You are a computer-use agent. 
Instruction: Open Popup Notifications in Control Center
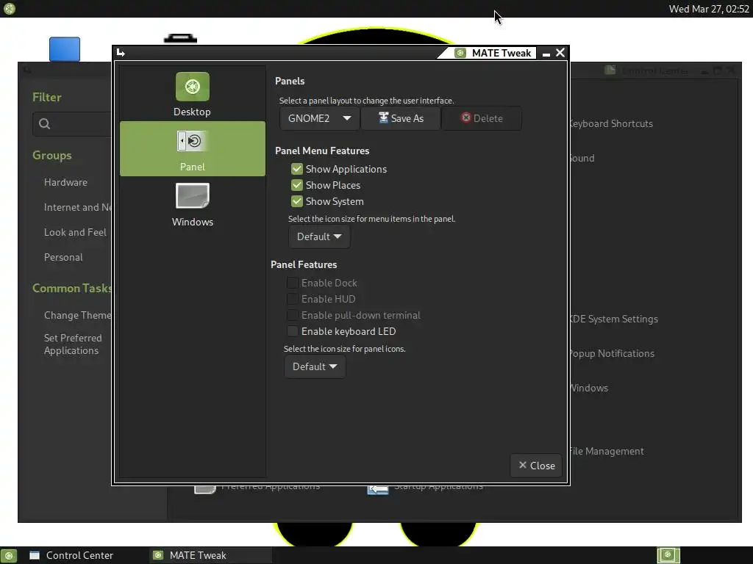coord(613,353)
